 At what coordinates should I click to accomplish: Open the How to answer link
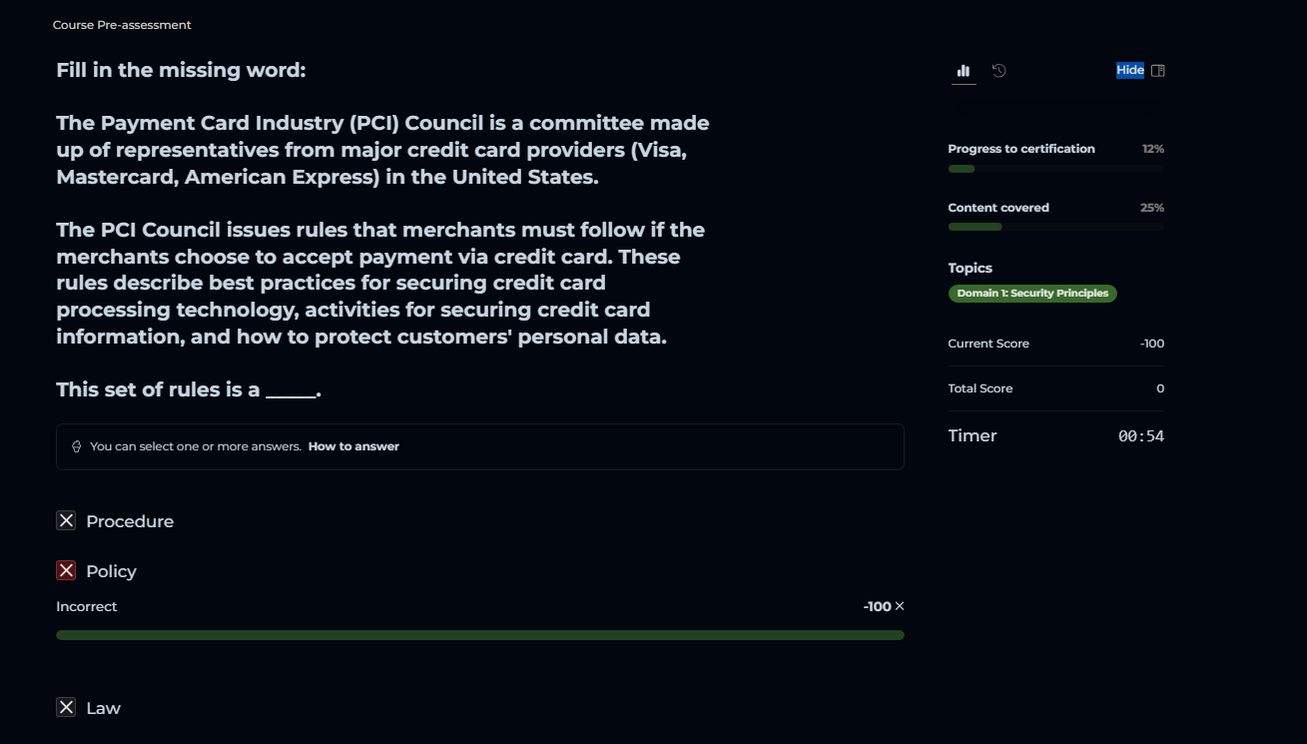pos(353,446)
